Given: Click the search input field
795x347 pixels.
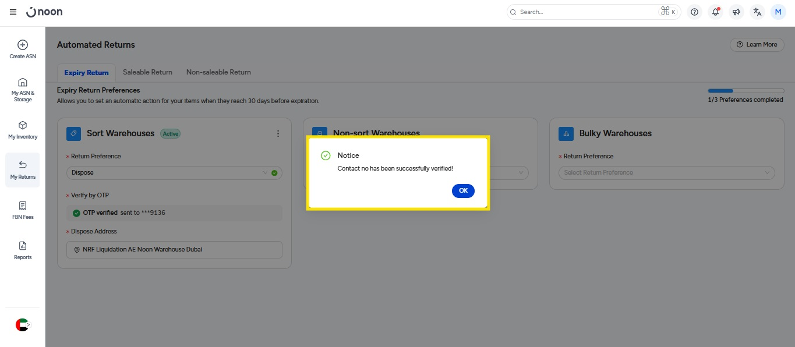Looking at the screenshot, I should 587,12.
